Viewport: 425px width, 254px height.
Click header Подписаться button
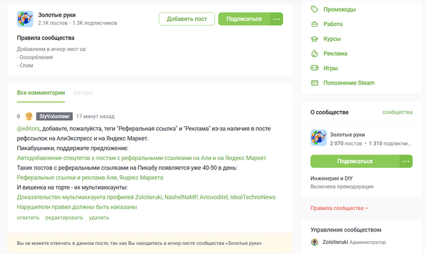(244, 19)
